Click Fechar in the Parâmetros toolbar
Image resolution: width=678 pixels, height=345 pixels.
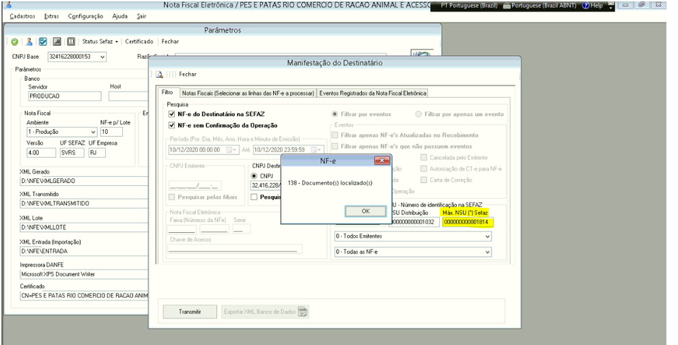coord(170,42)
